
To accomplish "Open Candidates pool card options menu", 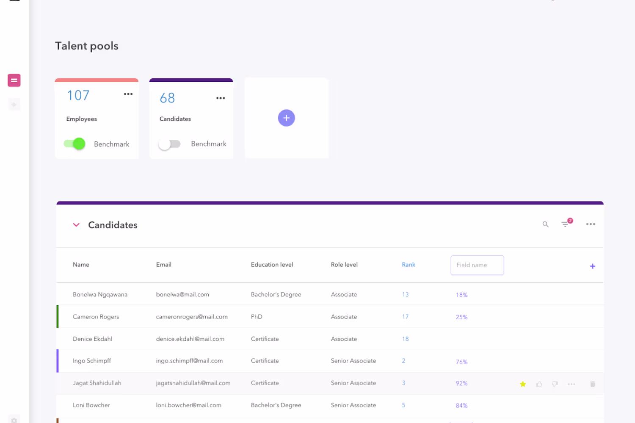I will pyautogui.click(x=221, y=98).
